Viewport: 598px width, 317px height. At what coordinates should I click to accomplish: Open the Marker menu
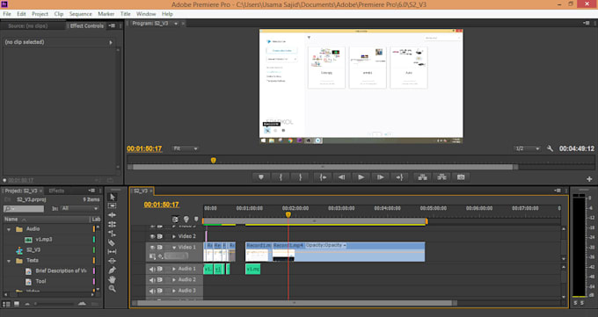tap(106, 14)
